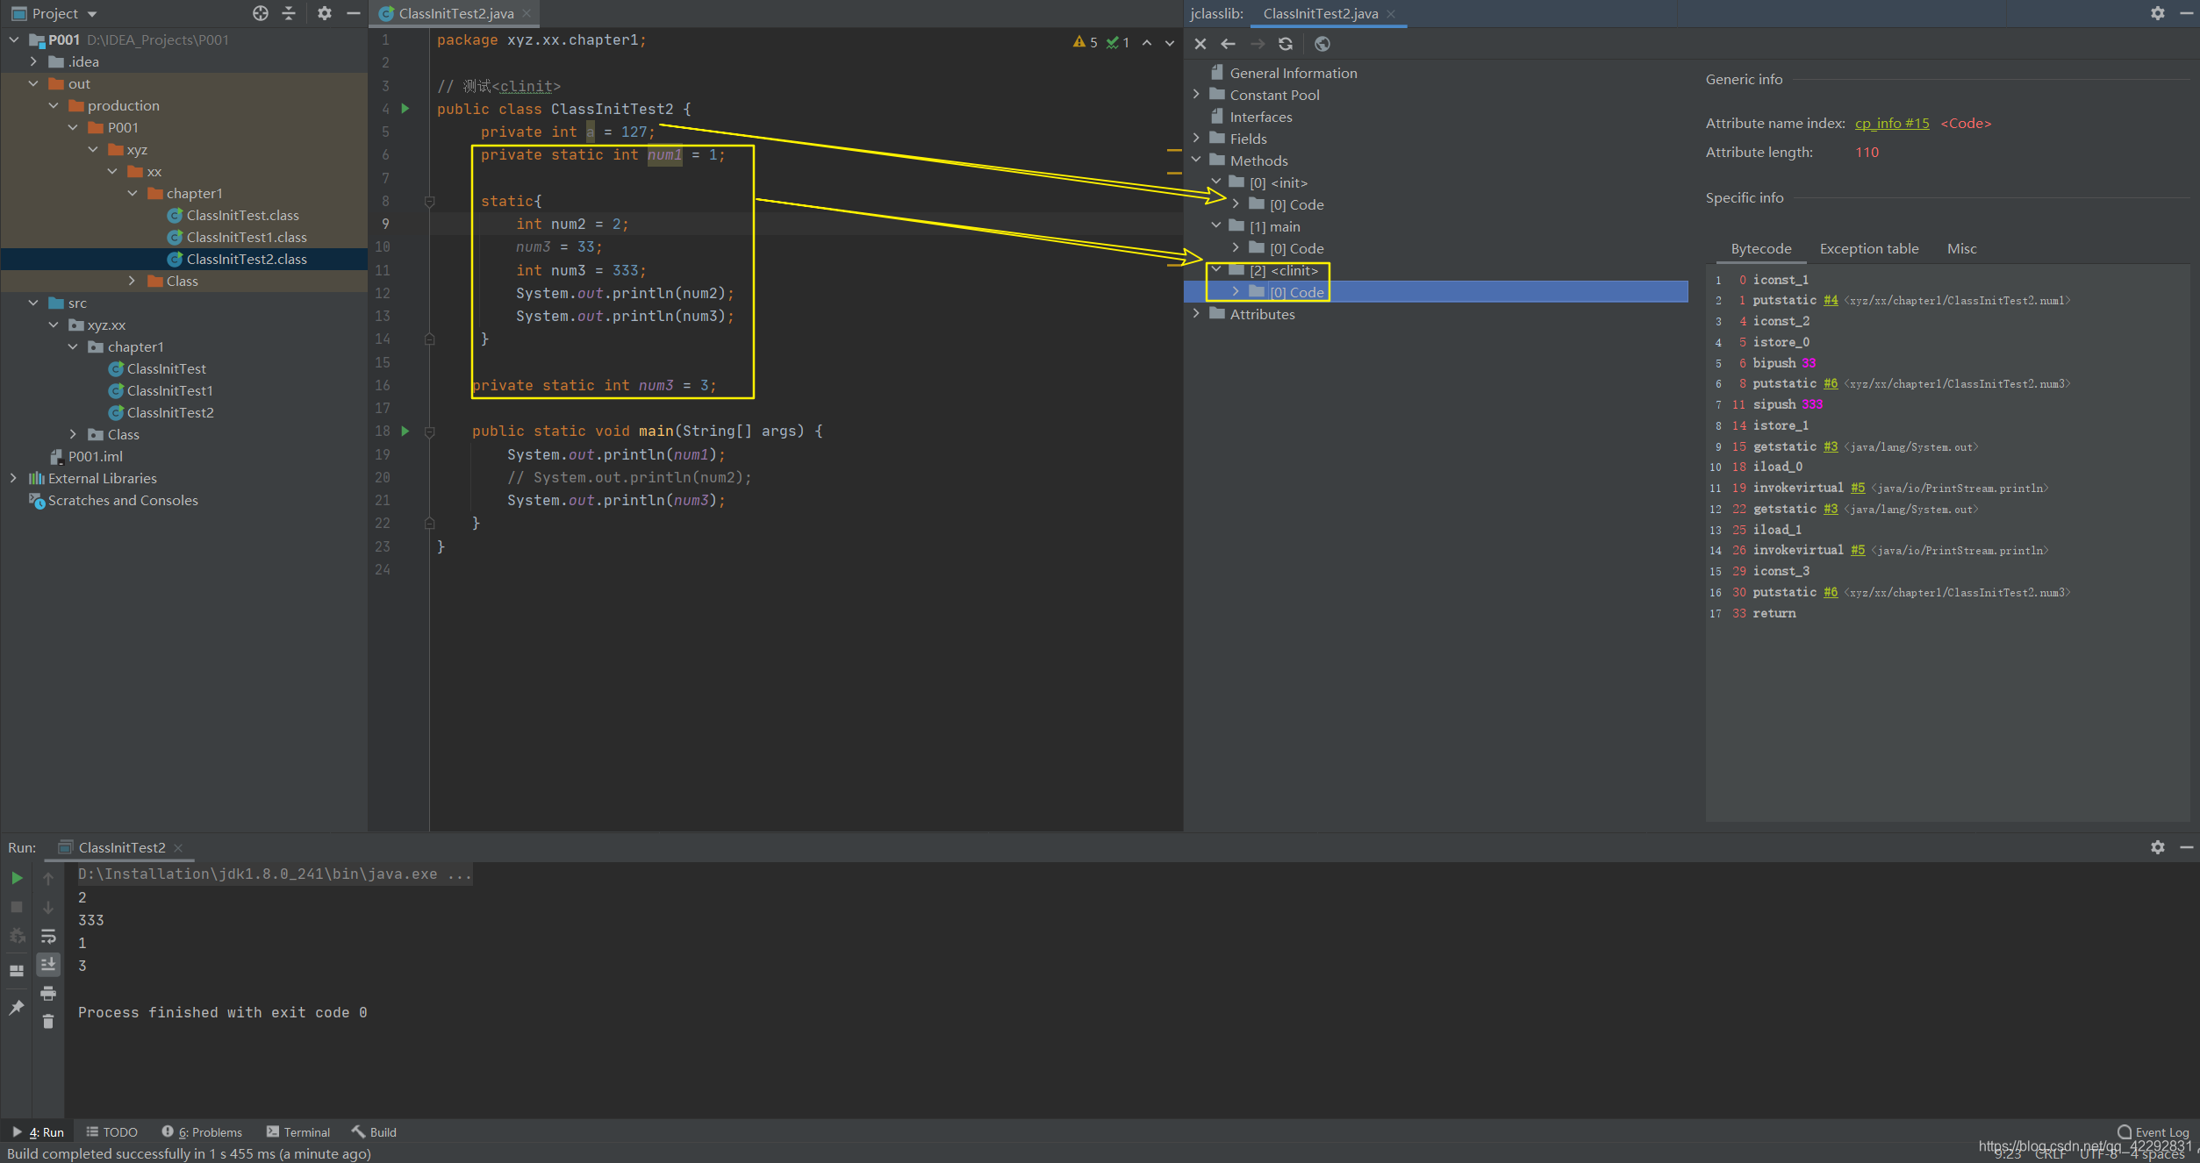Toggle pin tab in Run panel
The width and height of the screenshot is (2200, 1163).
click(x=17, y=1008)
